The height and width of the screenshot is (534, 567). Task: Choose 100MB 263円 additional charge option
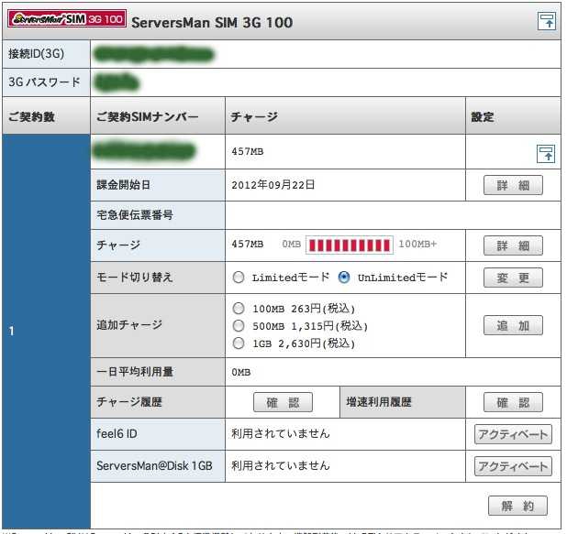pyautogui.click(x=239, y=309)
